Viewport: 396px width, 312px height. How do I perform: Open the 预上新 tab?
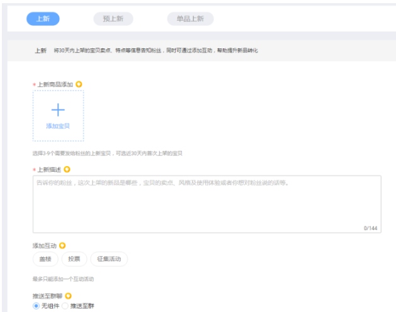(x=113, y=19)
